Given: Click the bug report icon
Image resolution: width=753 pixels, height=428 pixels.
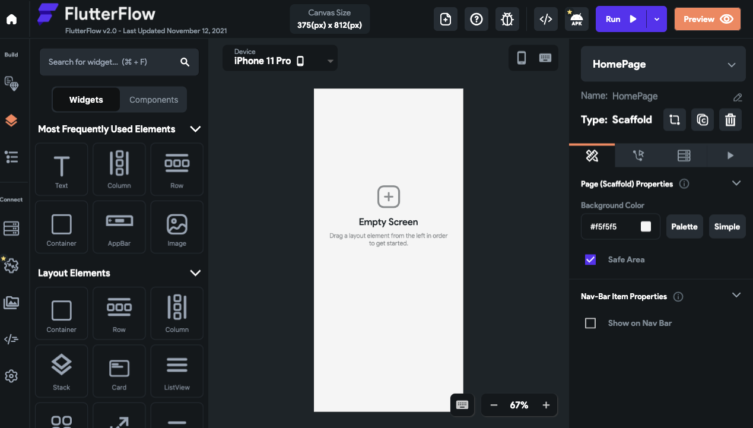Looking at the screenshot, I should 507,19.
